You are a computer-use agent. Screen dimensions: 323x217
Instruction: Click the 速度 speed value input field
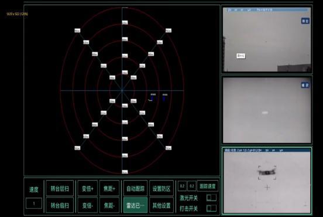click(x=34, y=203)
